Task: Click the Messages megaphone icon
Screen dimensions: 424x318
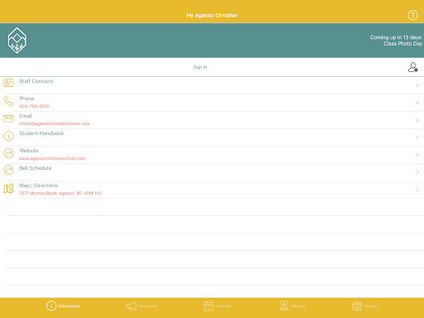Action: click(132, 306)
